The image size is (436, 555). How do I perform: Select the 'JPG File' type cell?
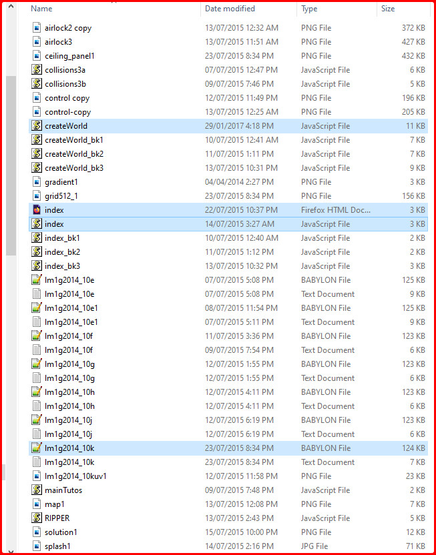314,546
